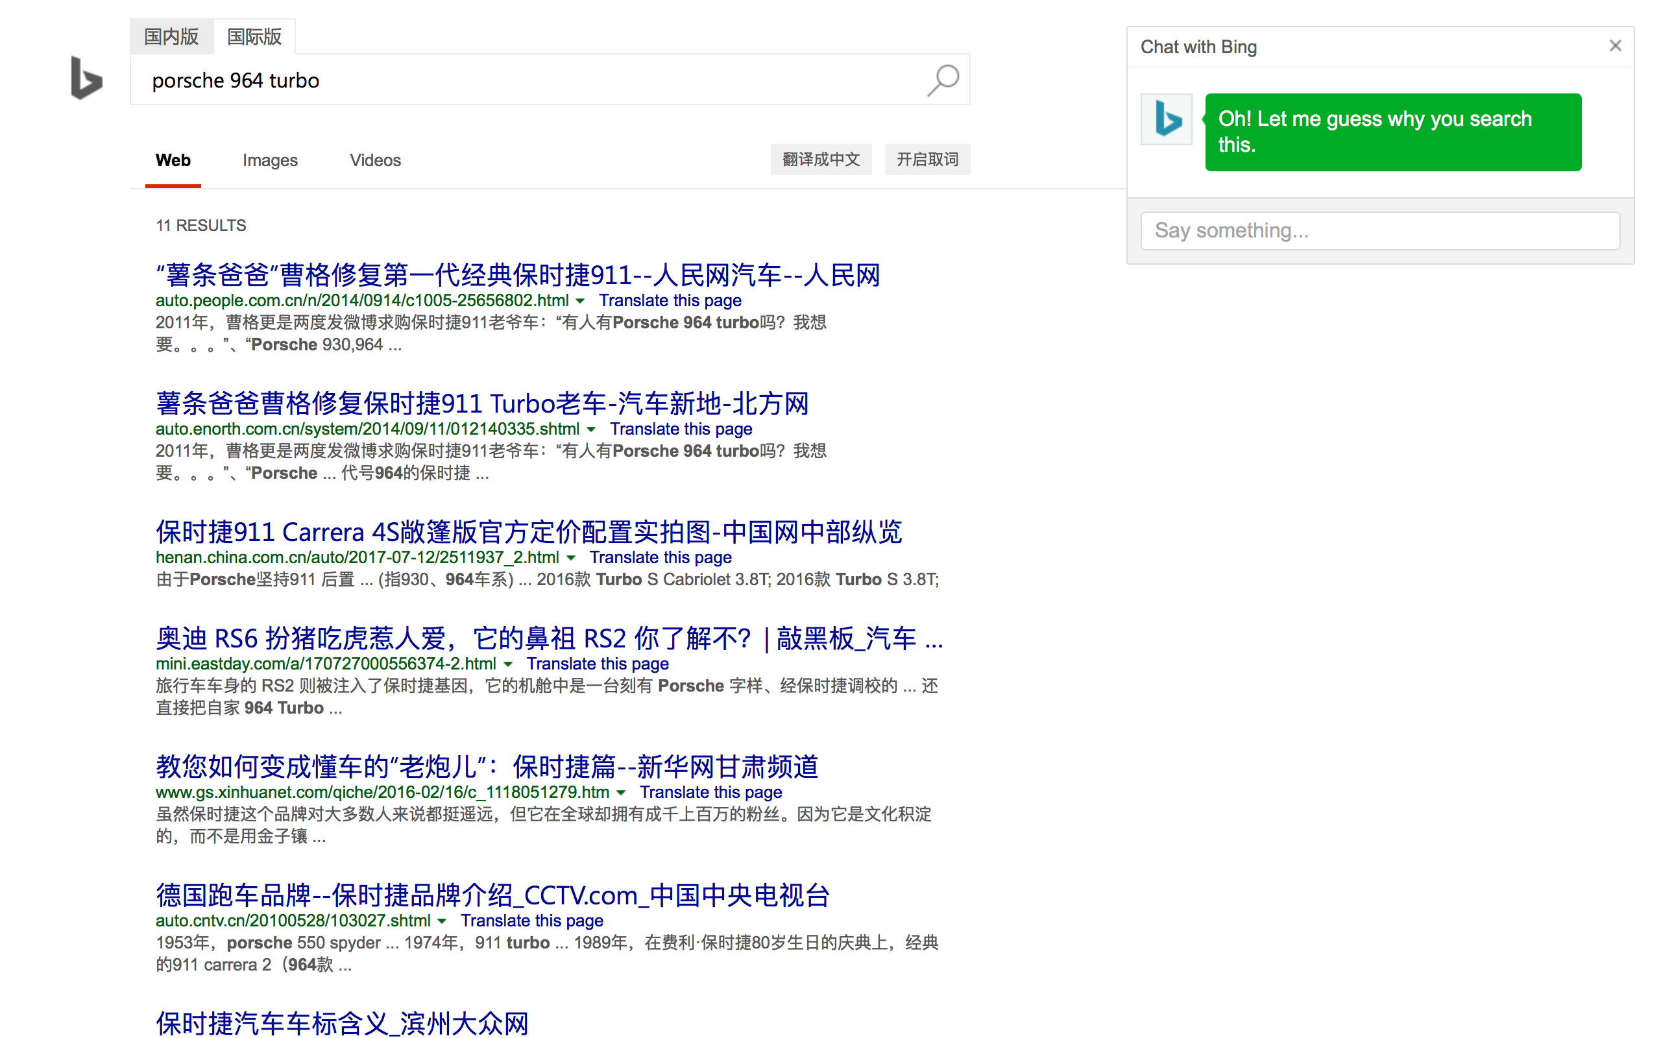The width and height of the screenshot is (1661, 1038).
Task: Click the search magnifier icon
Action: pyautogui.click(x=943, y=80)
